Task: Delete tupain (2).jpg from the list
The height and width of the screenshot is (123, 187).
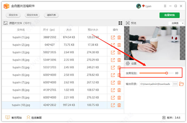Action: 119,45
